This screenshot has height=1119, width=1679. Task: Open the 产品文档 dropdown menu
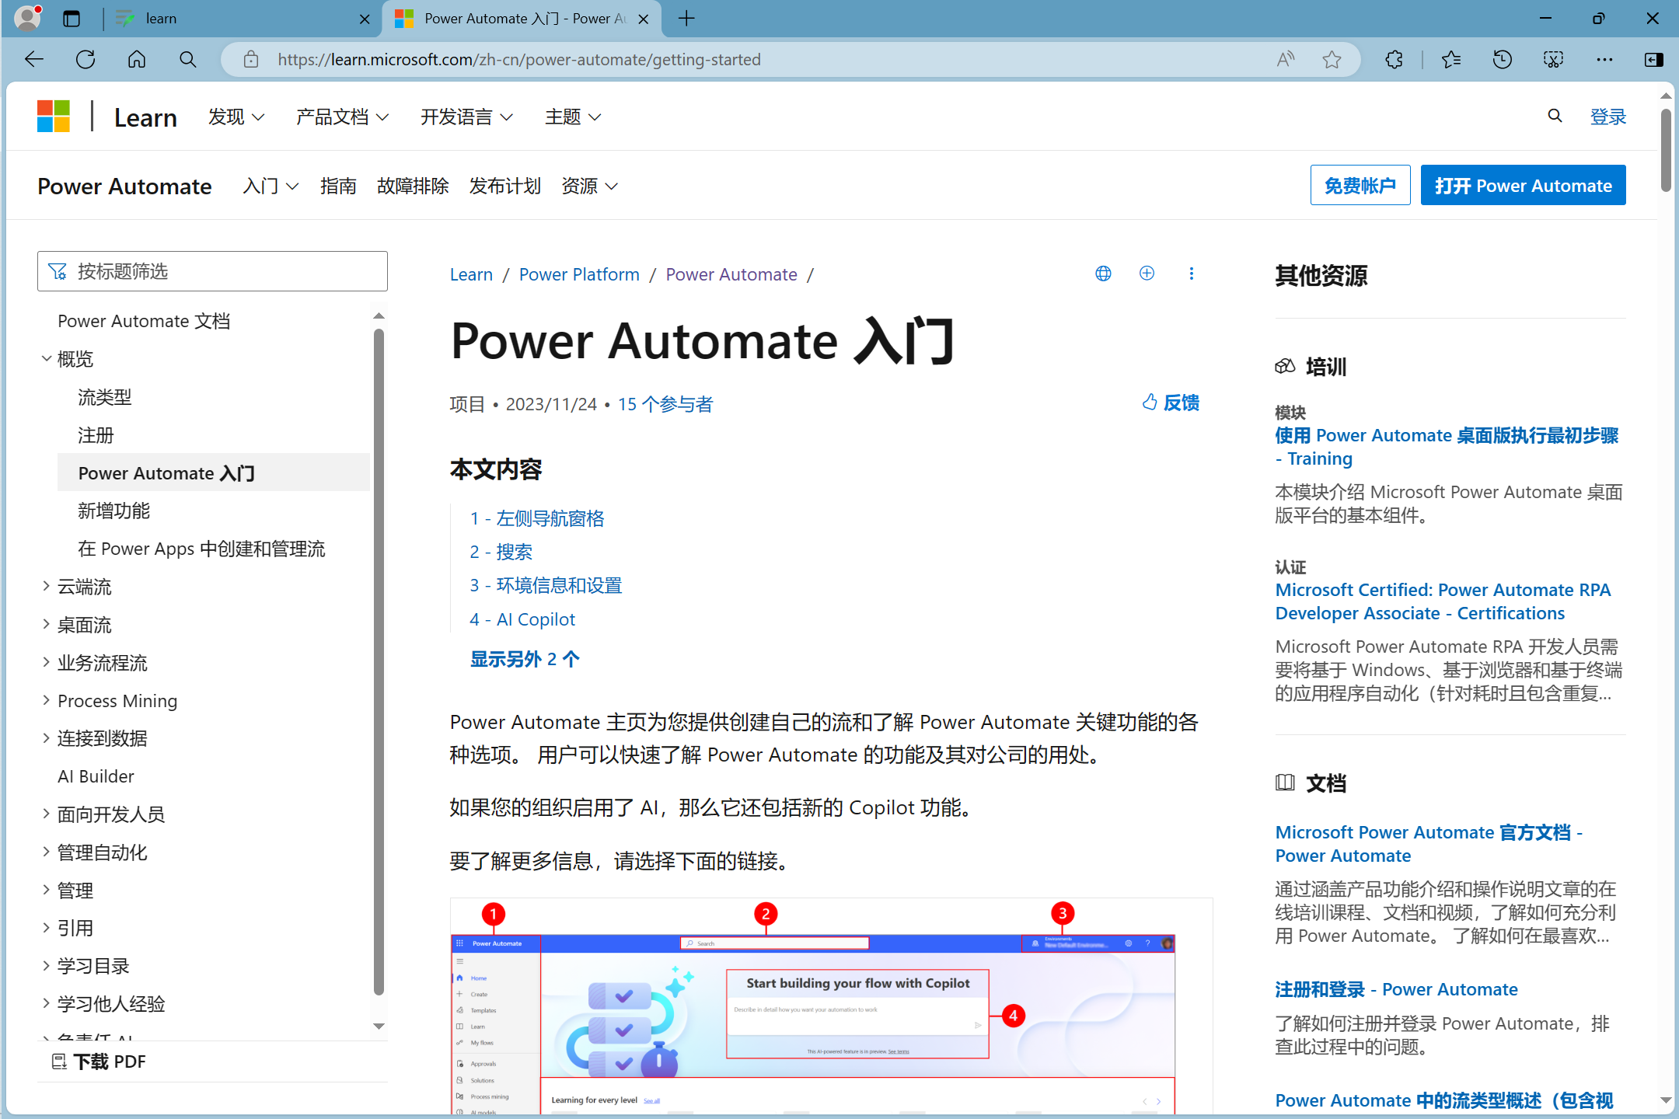pos(342,117)
